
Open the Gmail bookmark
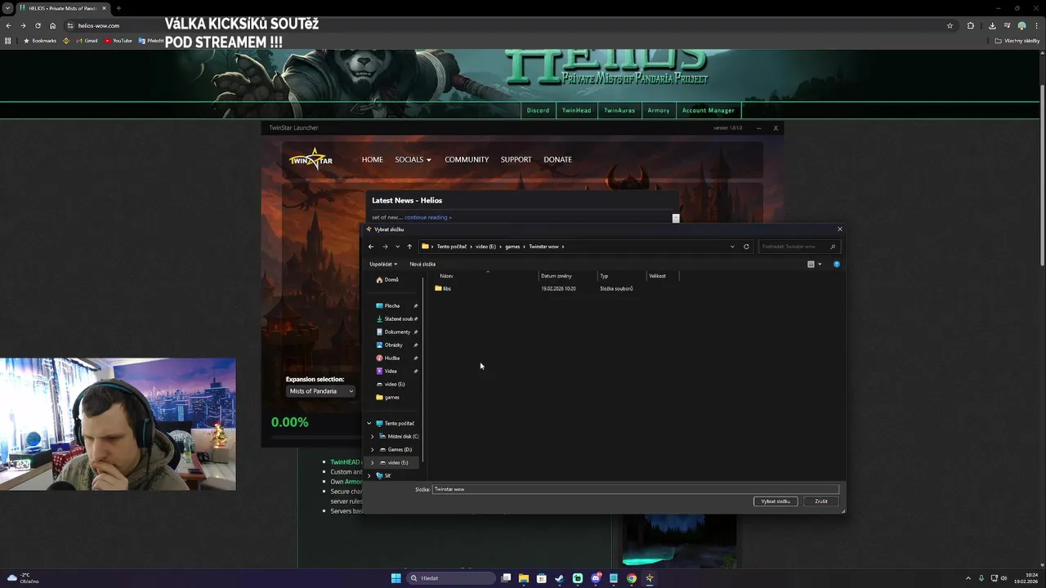(87, 40)
